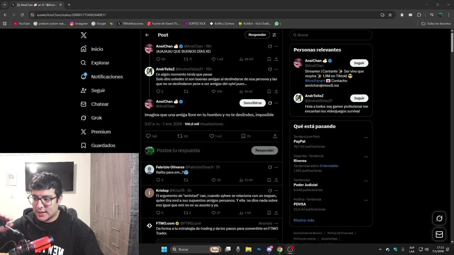Open YouTube bookmark in bookmarks bar
Screen dimensions: 454x255
pyautogui.click(x=22, y=24)
